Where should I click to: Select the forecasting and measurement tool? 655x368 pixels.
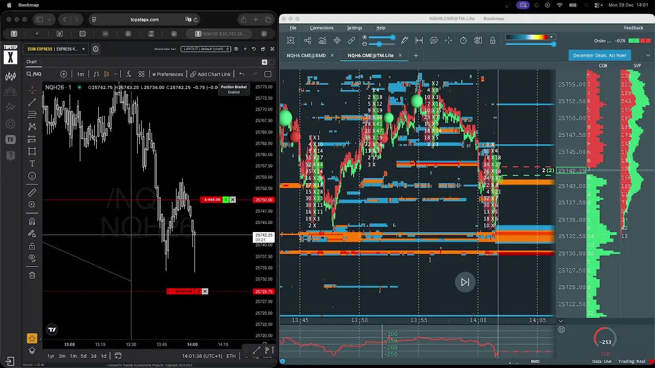click(x=32, y=139)
